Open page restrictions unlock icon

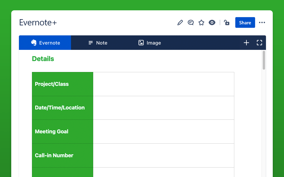coord(227,23)
